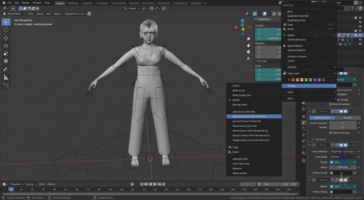
Task: Click Make Local in the ID Data submenu
Action: point(238,90)
